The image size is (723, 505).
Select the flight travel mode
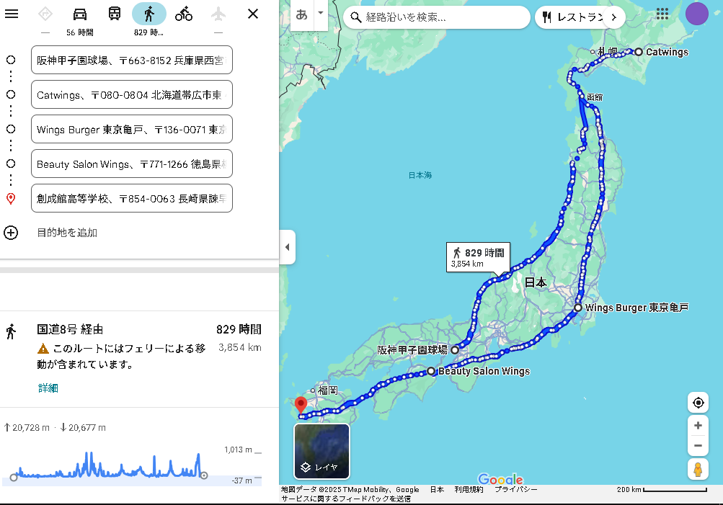click(x=218, y=14)
